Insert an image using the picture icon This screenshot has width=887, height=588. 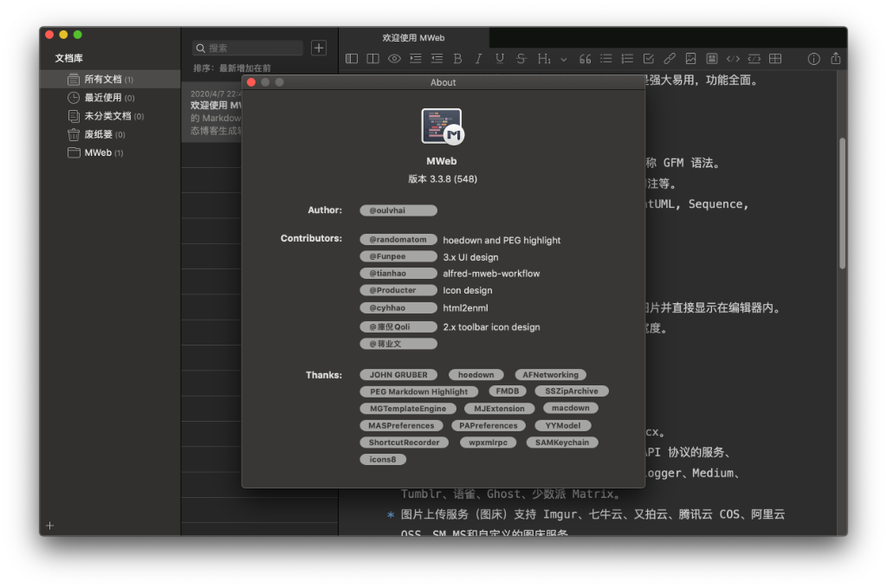(690, 59)
